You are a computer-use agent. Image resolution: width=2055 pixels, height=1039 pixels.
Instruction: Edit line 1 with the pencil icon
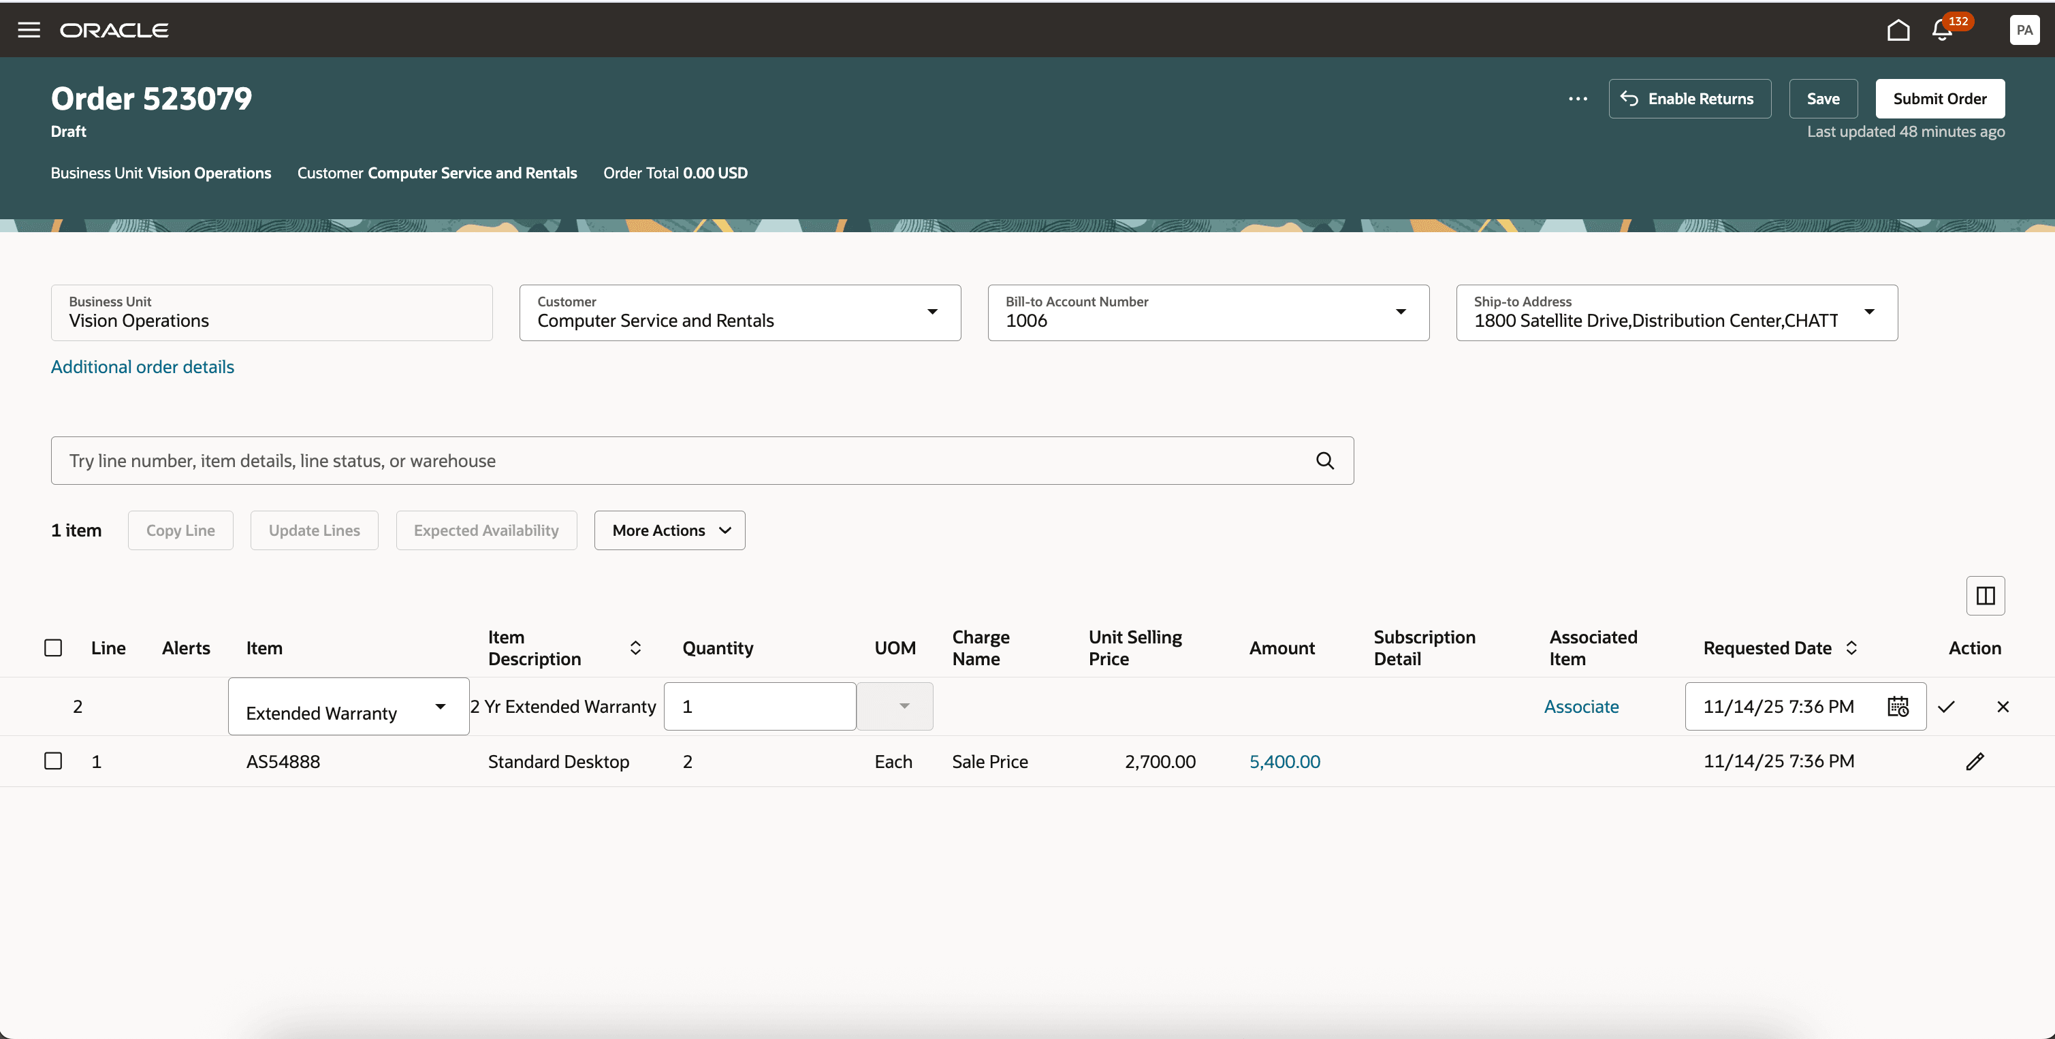1975,761
